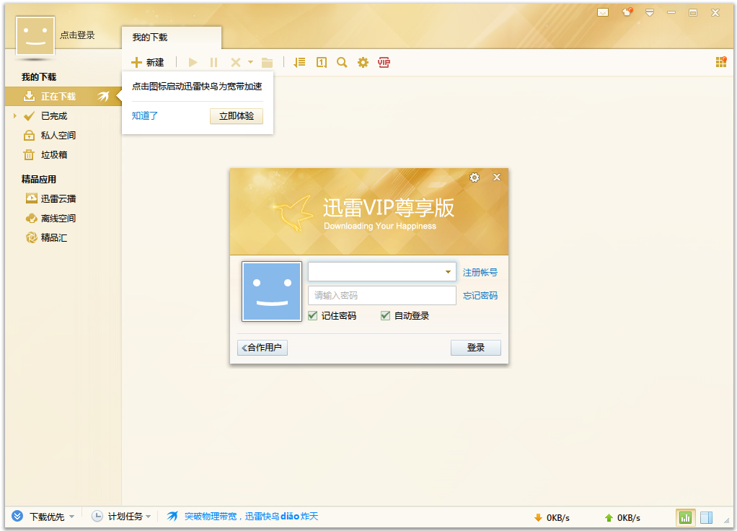
Task: Click the sort tasks icon
Action: (x=299, y=62)
